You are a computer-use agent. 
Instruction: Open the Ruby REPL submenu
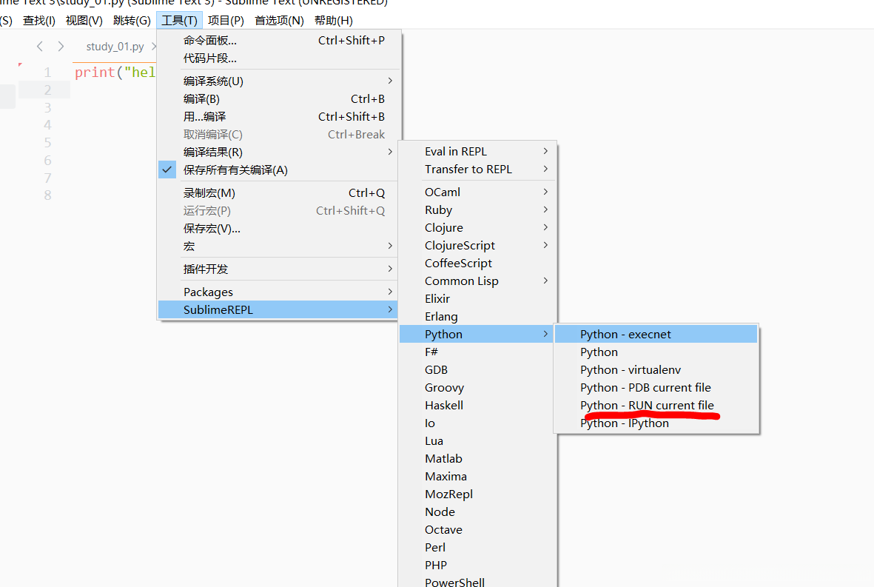[x=477, y=209]
